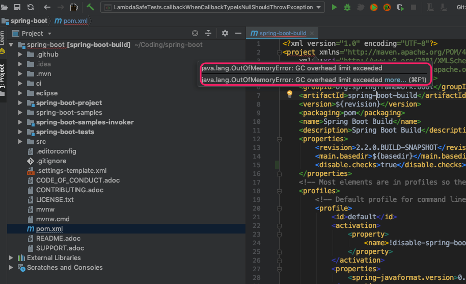
Task: Expand the spring-boot-samples folder
Action: click(x=20, y=112)
